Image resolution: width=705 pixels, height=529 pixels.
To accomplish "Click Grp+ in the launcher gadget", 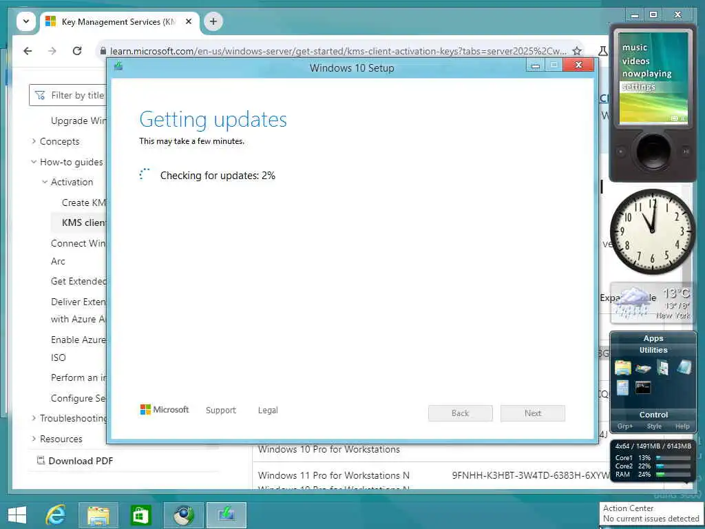I will [x=625, y=426].
